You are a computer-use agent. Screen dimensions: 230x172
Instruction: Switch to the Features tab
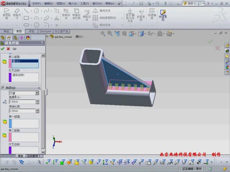pos(6,31)
